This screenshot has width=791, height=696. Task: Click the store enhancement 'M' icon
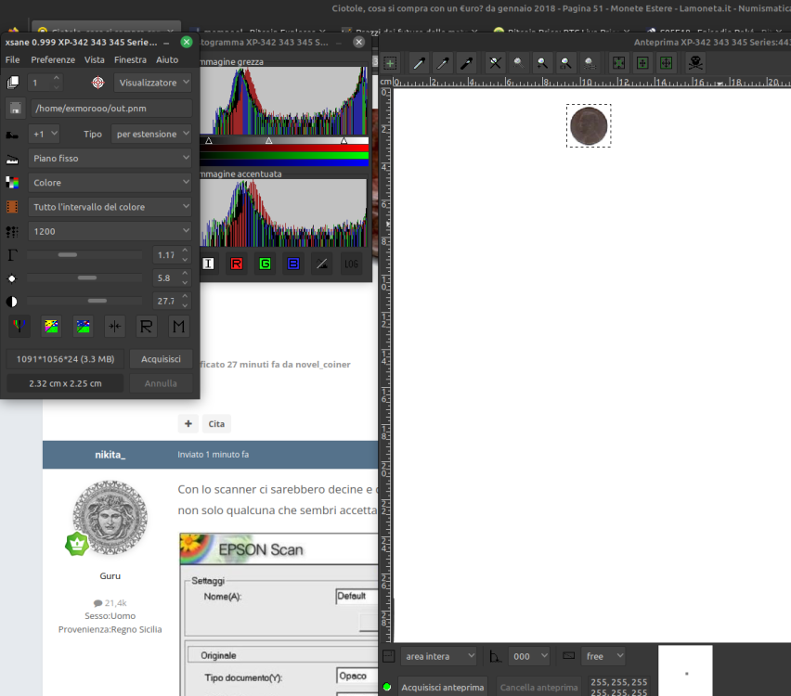(178, 326)
